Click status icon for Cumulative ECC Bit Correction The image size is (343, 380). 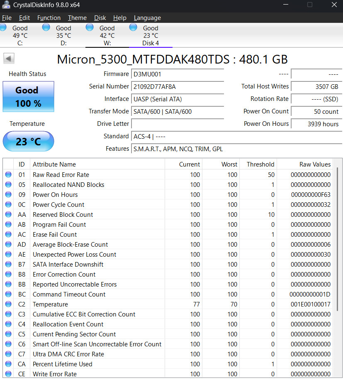(x=8, y=314)
